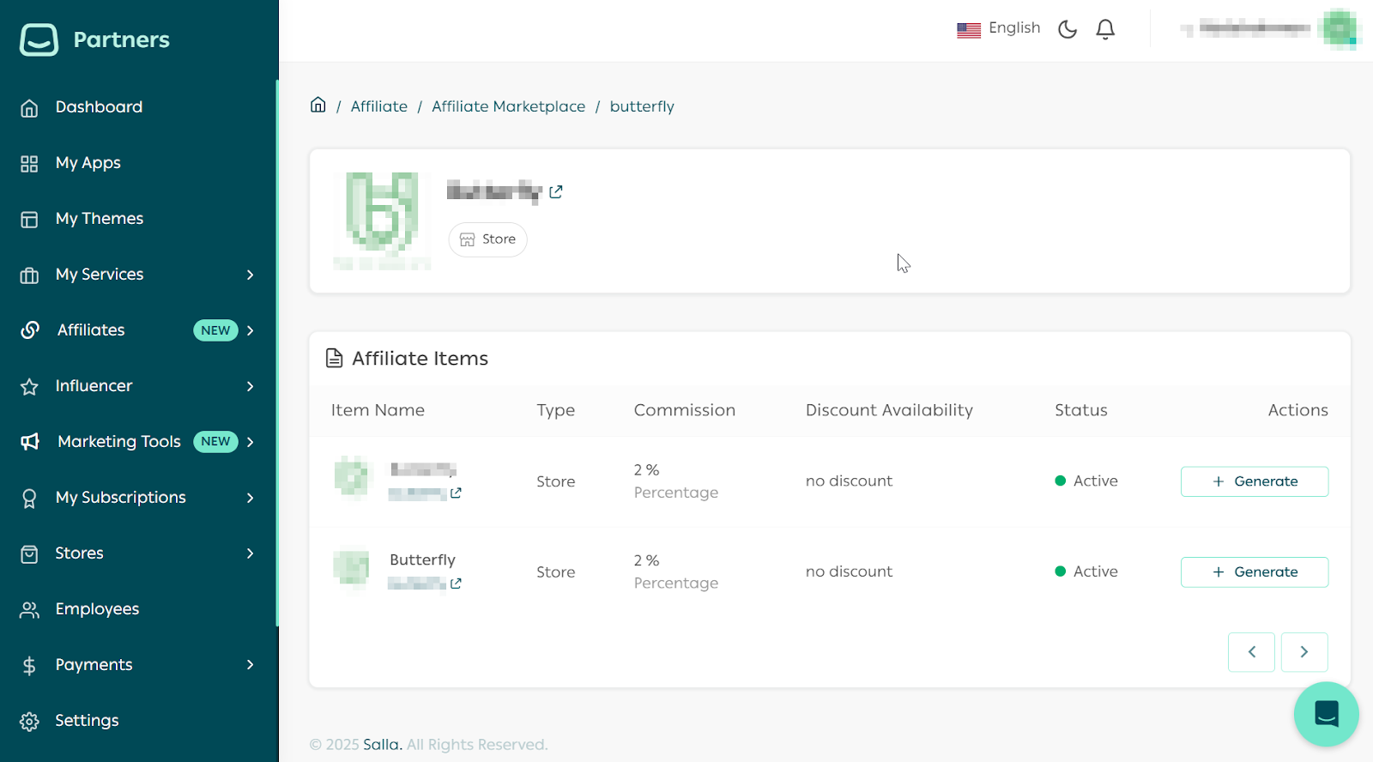The image size is (1373, 762).
Task: Click the home icon in the breadcrumb
Action: pyautogui.click(x=318, y=106)
